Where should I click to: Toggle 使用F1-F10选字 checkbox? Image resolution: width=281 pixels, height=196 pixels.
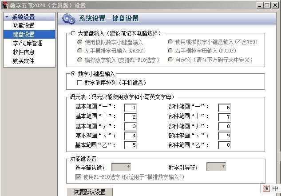tap(78, 177)
